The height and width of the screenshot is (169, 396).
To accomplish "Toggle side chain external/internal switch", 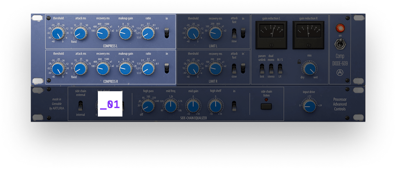I will click(x=80, y=106).
